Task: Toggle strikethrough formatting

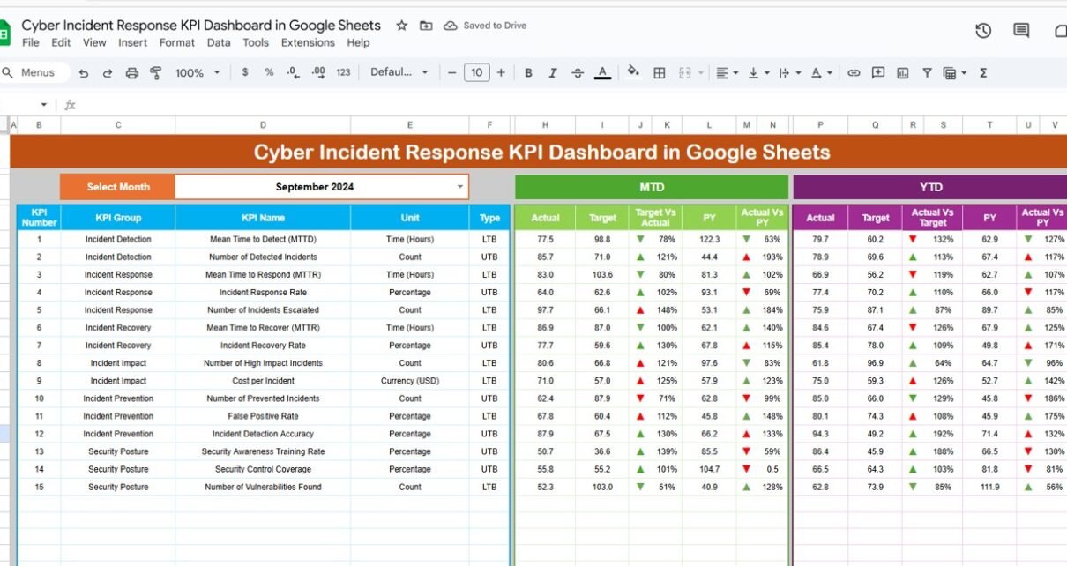Action: (578, 73)
